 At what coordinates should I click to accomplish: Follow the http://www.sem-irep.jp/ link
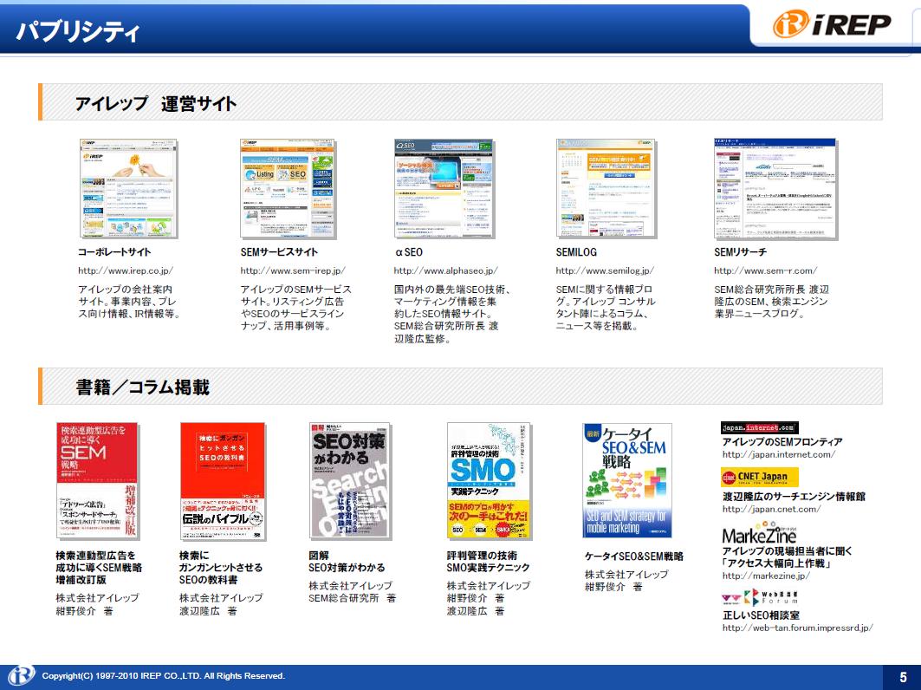coord(293,271)
